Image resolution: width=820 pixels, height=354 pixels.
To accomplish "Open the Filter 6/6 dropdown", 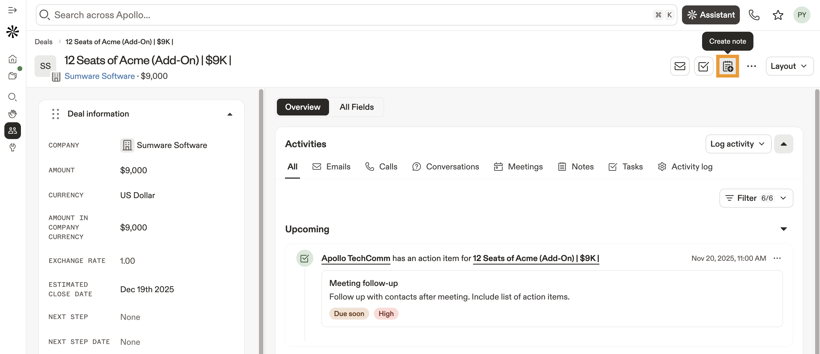I will point(756,198).
